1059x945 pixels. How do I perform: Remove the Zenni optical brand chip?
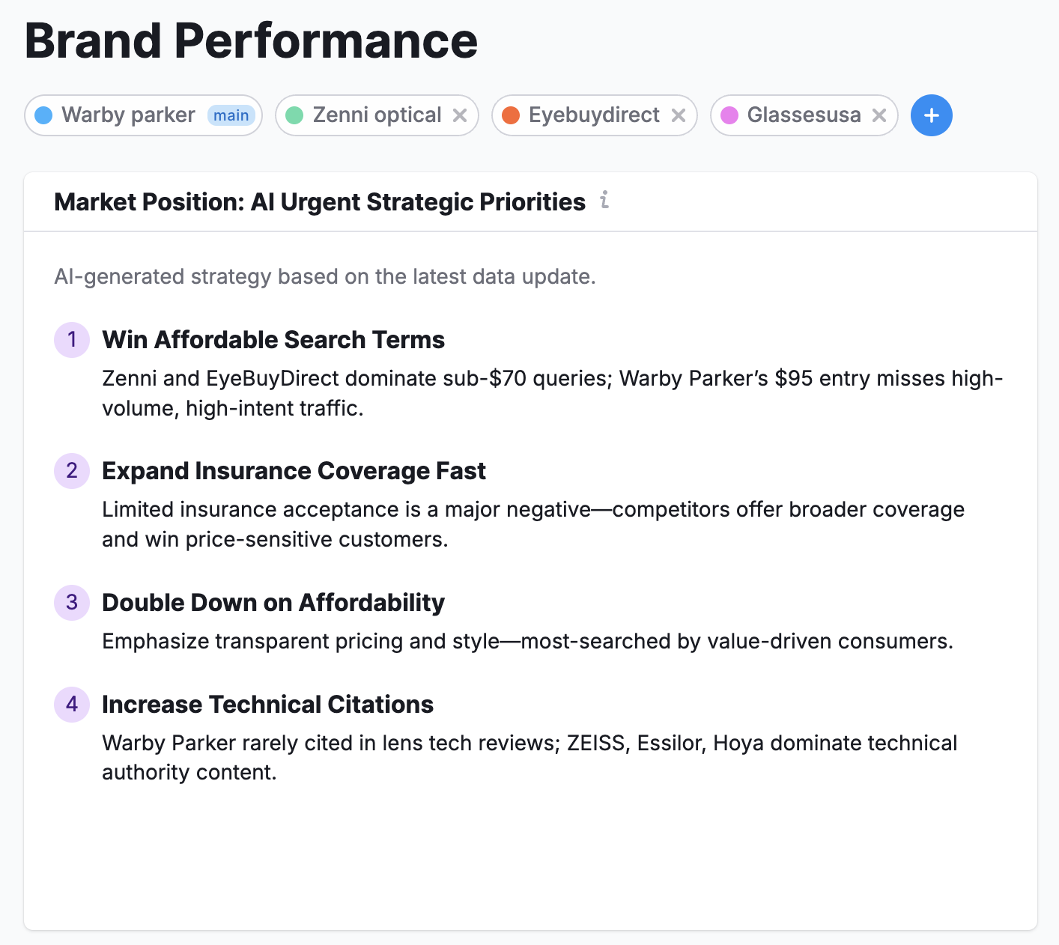pos(460,115)
